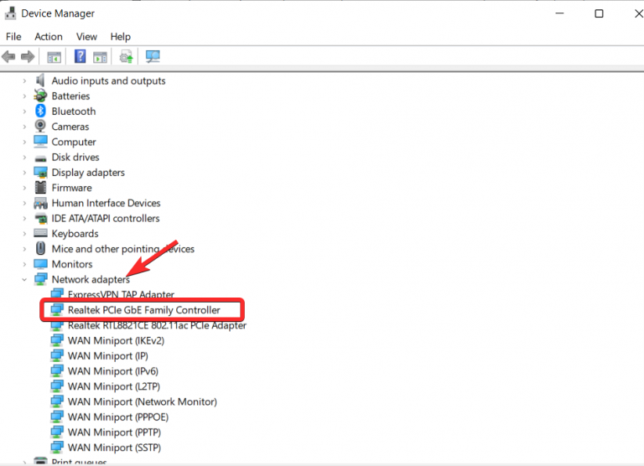The width and height of the screenshot is (644, 466).
Task: Select WAN Miniport (IP)
Action: coord(108,356)
